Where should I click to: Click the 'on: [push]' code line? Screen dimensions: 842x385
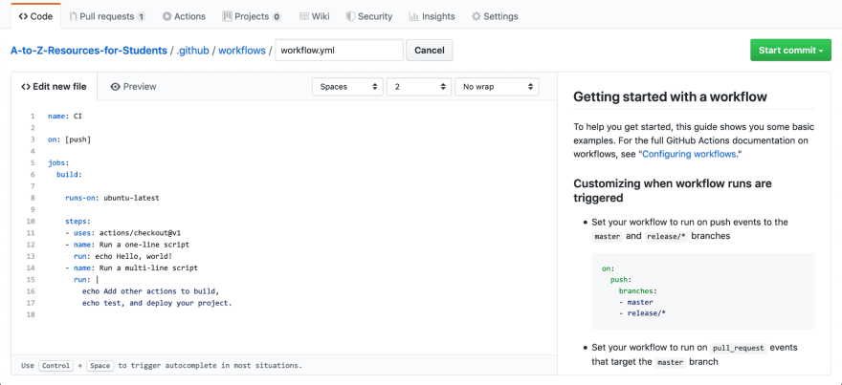click(x=69, y=139)
